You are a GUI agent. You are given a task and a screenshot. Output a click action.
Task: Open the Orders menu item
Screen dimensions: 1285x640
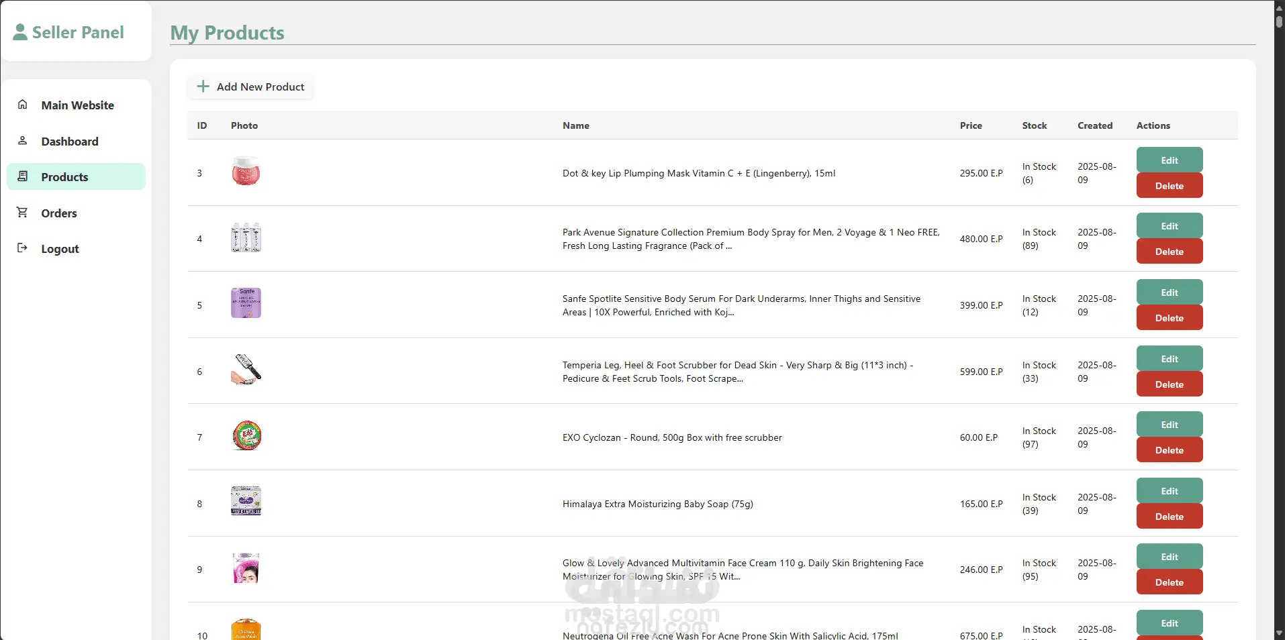click(59, 213)
